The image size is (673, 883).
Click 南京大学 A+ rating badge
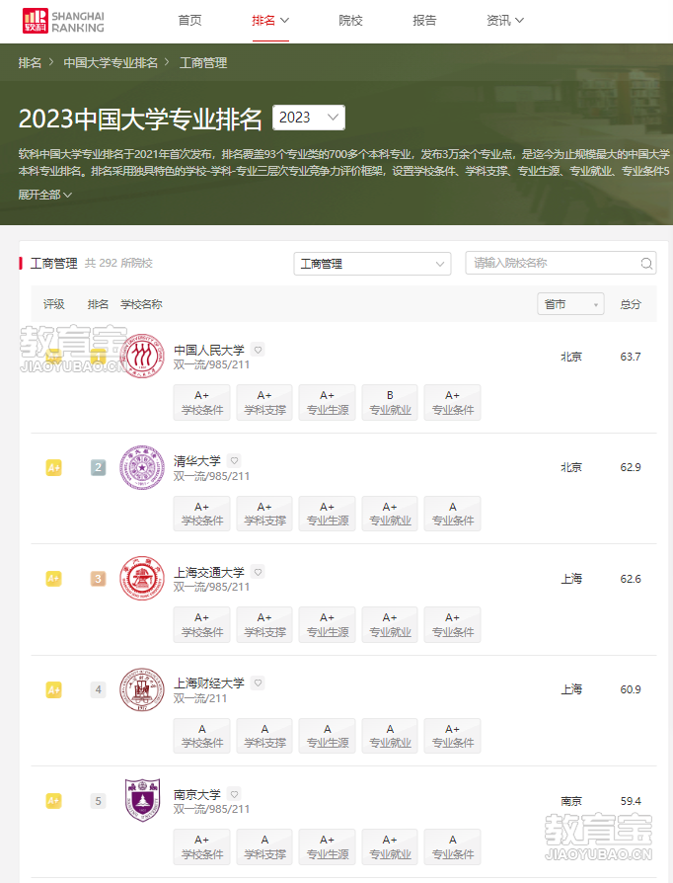[x=53, y=801]
